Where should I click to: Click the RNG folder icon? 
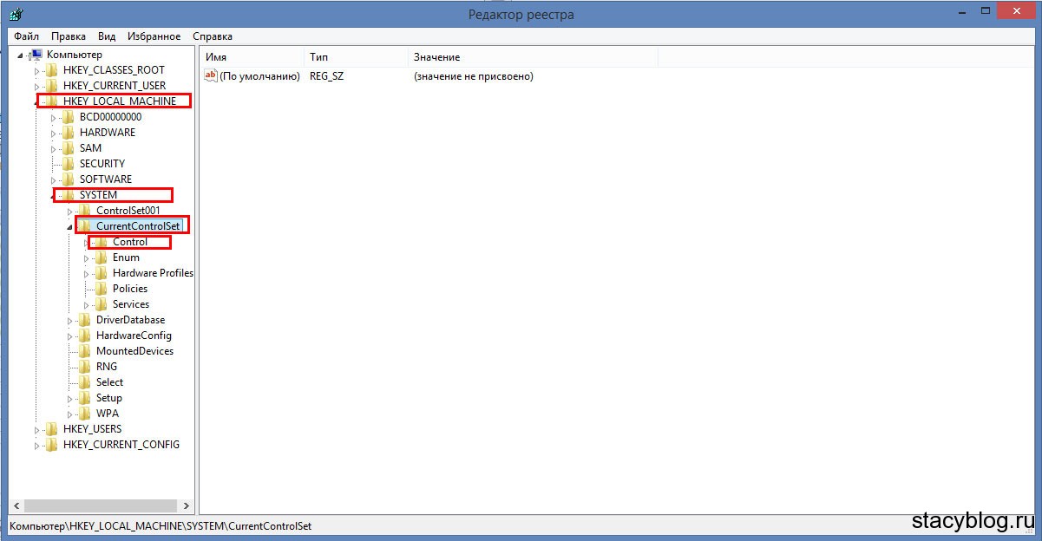tap(85, 367)
